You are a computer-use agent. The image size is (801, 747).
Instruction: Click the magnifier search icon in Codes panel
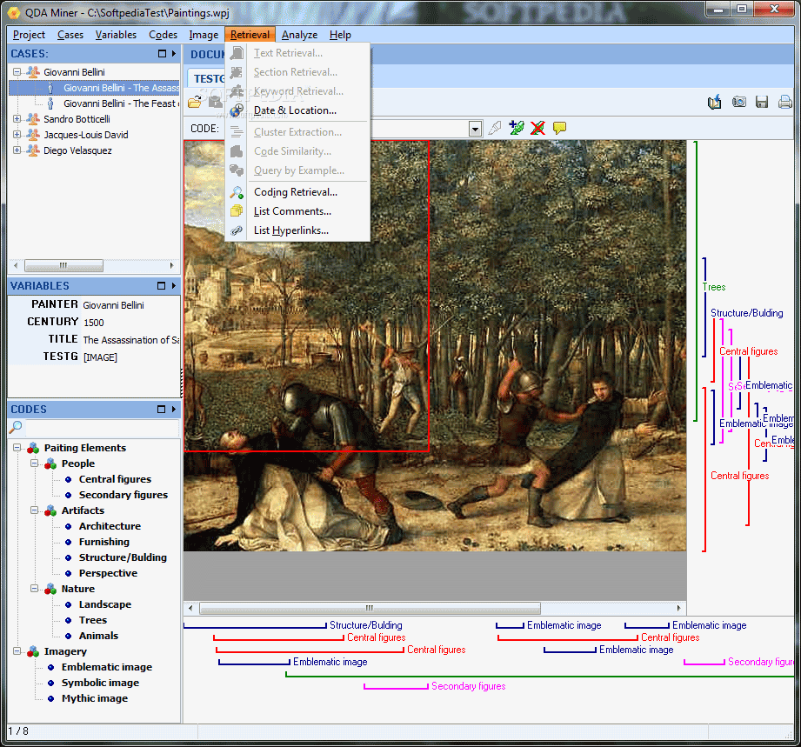coord(16,427)
